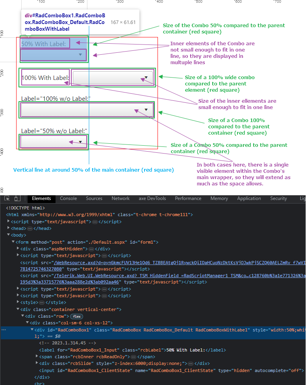This screenshot has width=306, height=385.
Task: Click the ellipsis inside the style node
Action: [42, 302]
